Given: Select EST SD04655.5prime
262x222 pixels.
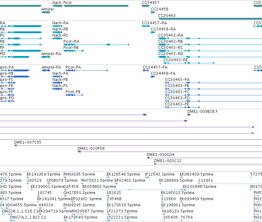Looking at the screenshot, I should pyautogui.click(x=7, y=208).
